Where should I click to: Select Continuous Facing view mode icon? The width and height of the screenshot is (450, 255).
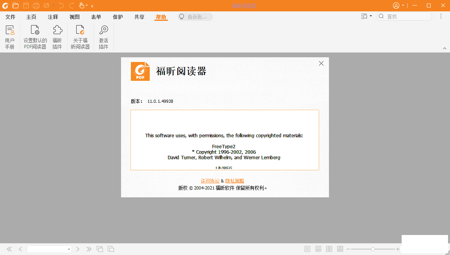coord(340,249)
